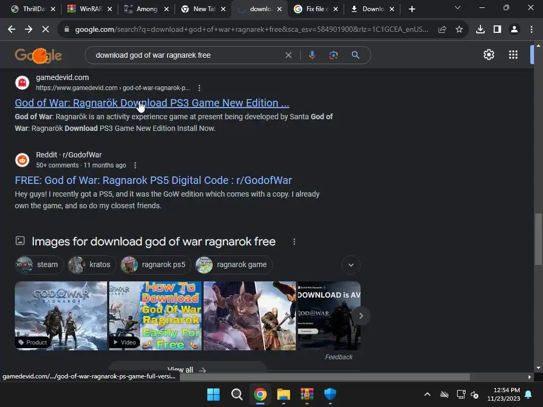This screenshot has height=407, width=543.
Task: Toggle Chrome side panel icon
Action: click(497, 30)
